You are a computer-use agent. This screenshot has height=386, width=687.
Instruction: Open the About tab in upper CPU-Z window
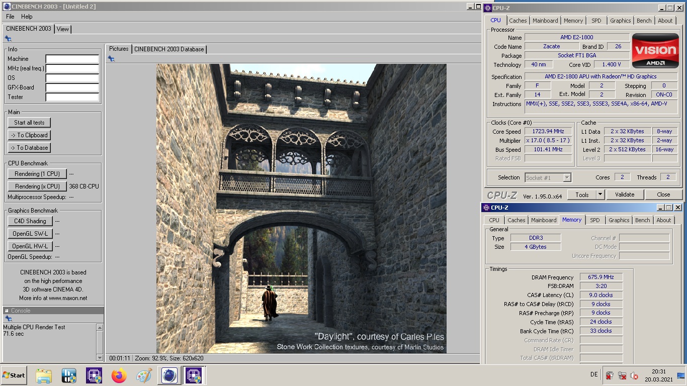(665, 21)
